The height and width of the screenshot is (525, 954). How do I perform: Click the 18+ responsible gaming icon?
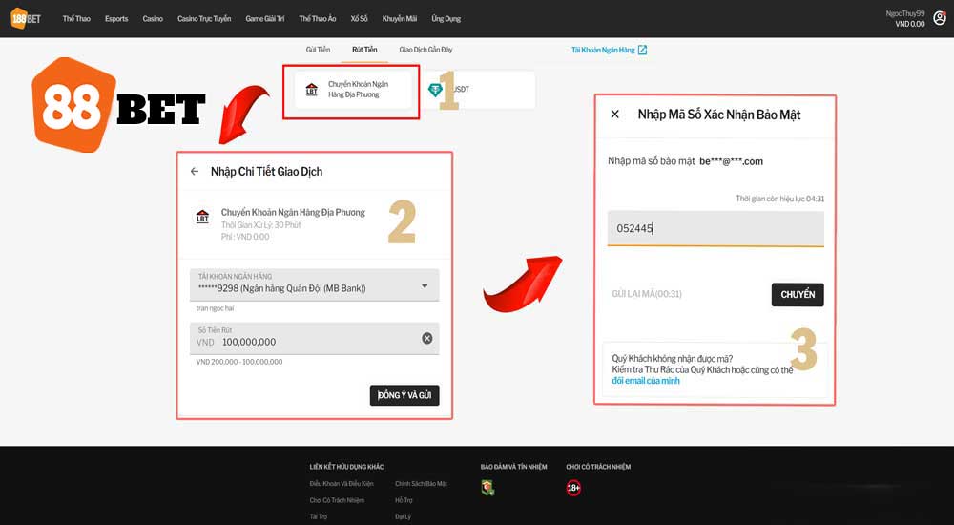coord(573,488)
